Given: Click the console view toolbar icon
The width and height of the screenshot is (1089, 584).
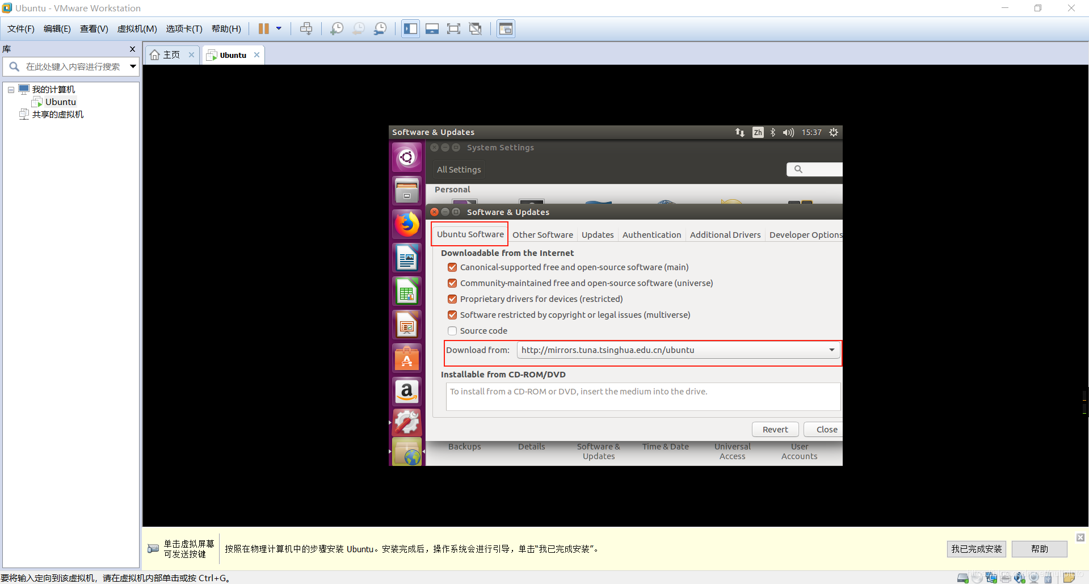Looking at the screenshot, I should tap(506, 29).
